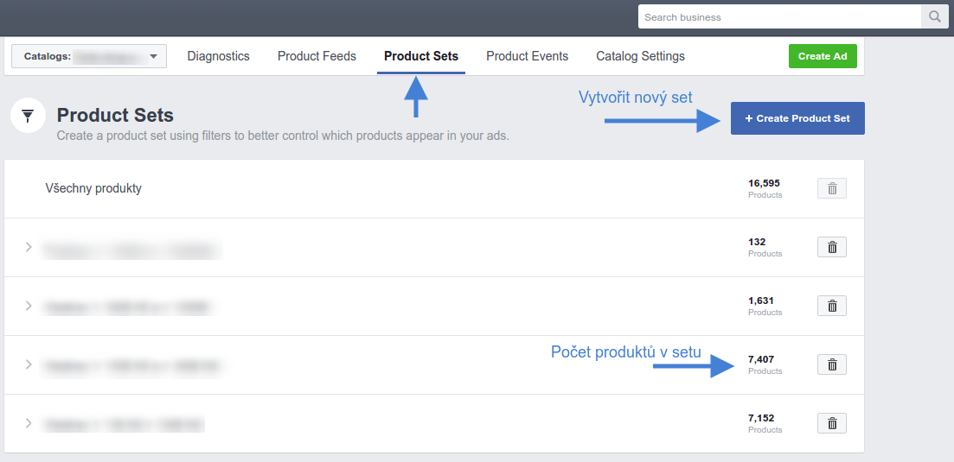Open the Catalogs dropdown selector
Viewport: 954px width, 462px height.
click(89, 56)
